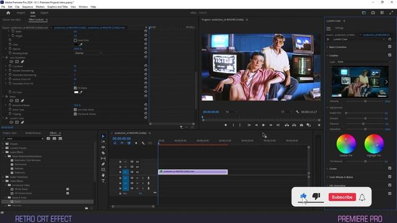Disable Basic Correction section checkbox in Lumetri
This screenshot has width=397, height=223.
390,47
